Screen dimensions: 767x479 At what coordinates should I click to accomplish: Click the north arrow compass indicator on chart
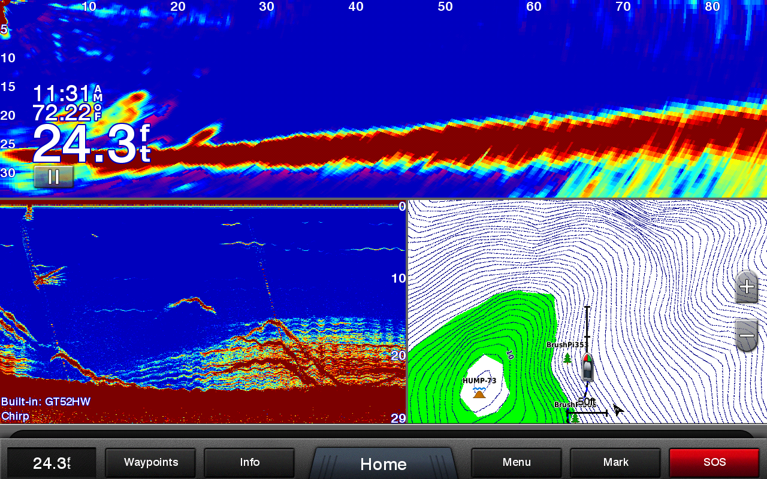tap(618, 410)
